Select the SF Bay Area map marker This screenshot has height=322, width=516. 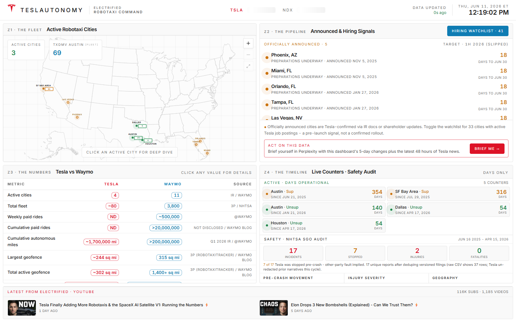pyautogui.click(x=43, y=89)
